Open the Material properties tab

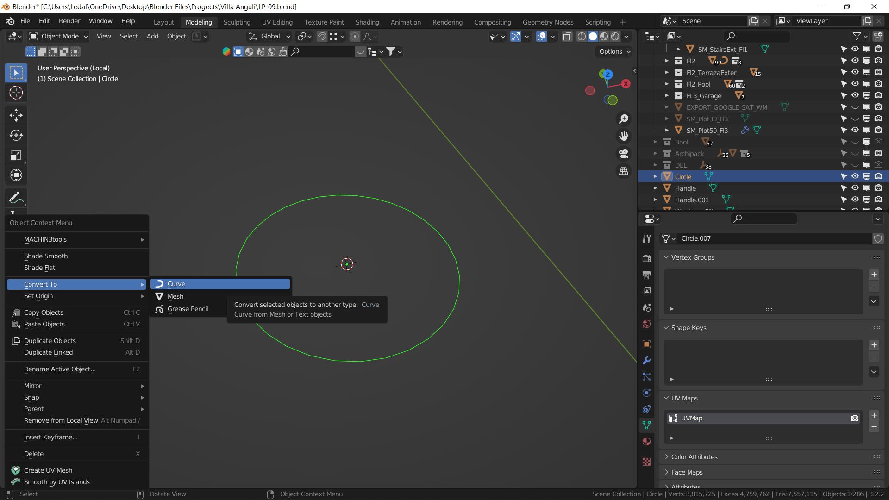646,441
